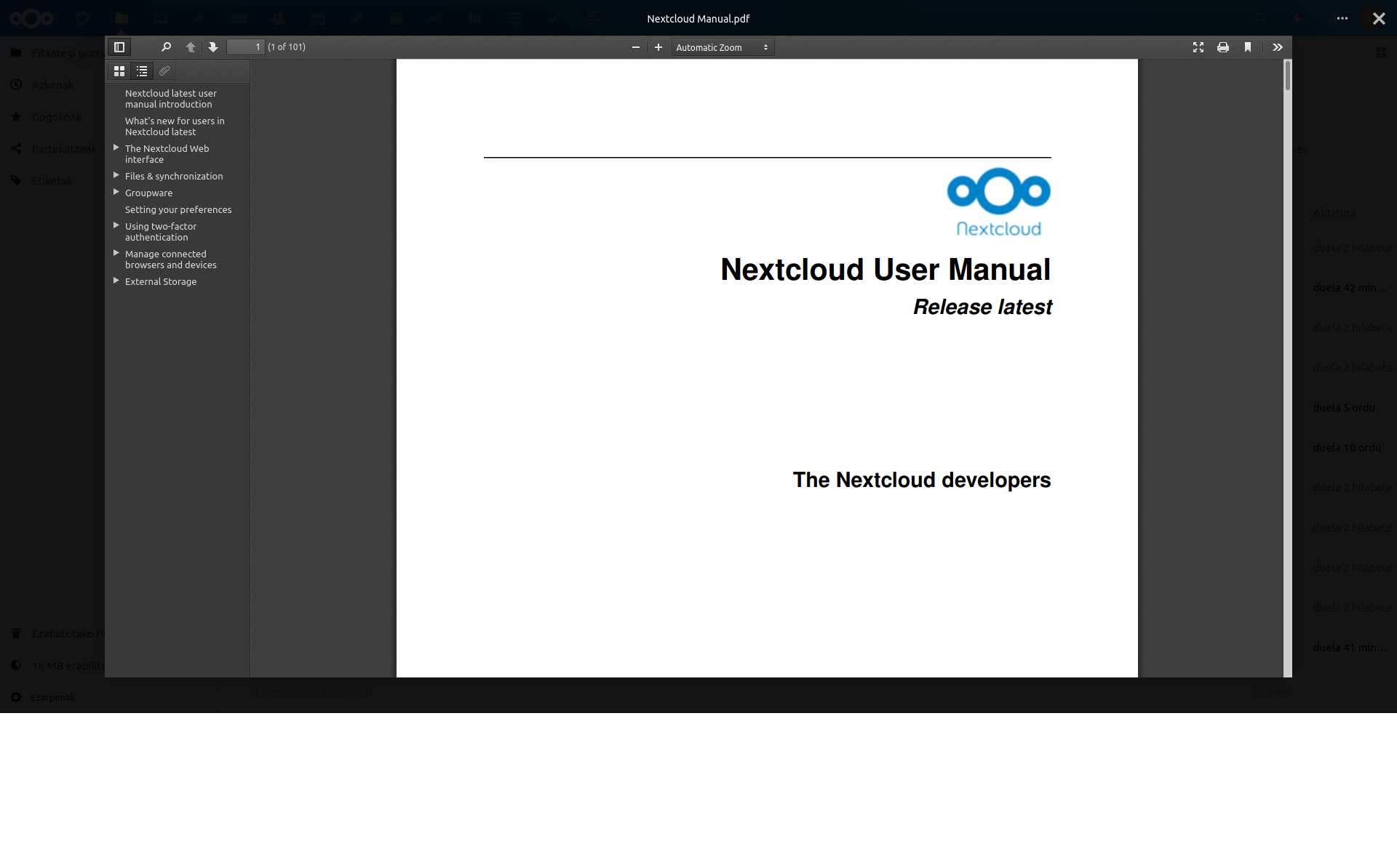Toggle the PDF sidebar panel

pos(119,47)
